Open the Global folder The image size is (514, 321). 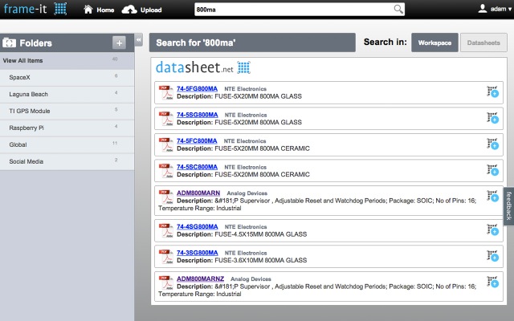point(67,144)
